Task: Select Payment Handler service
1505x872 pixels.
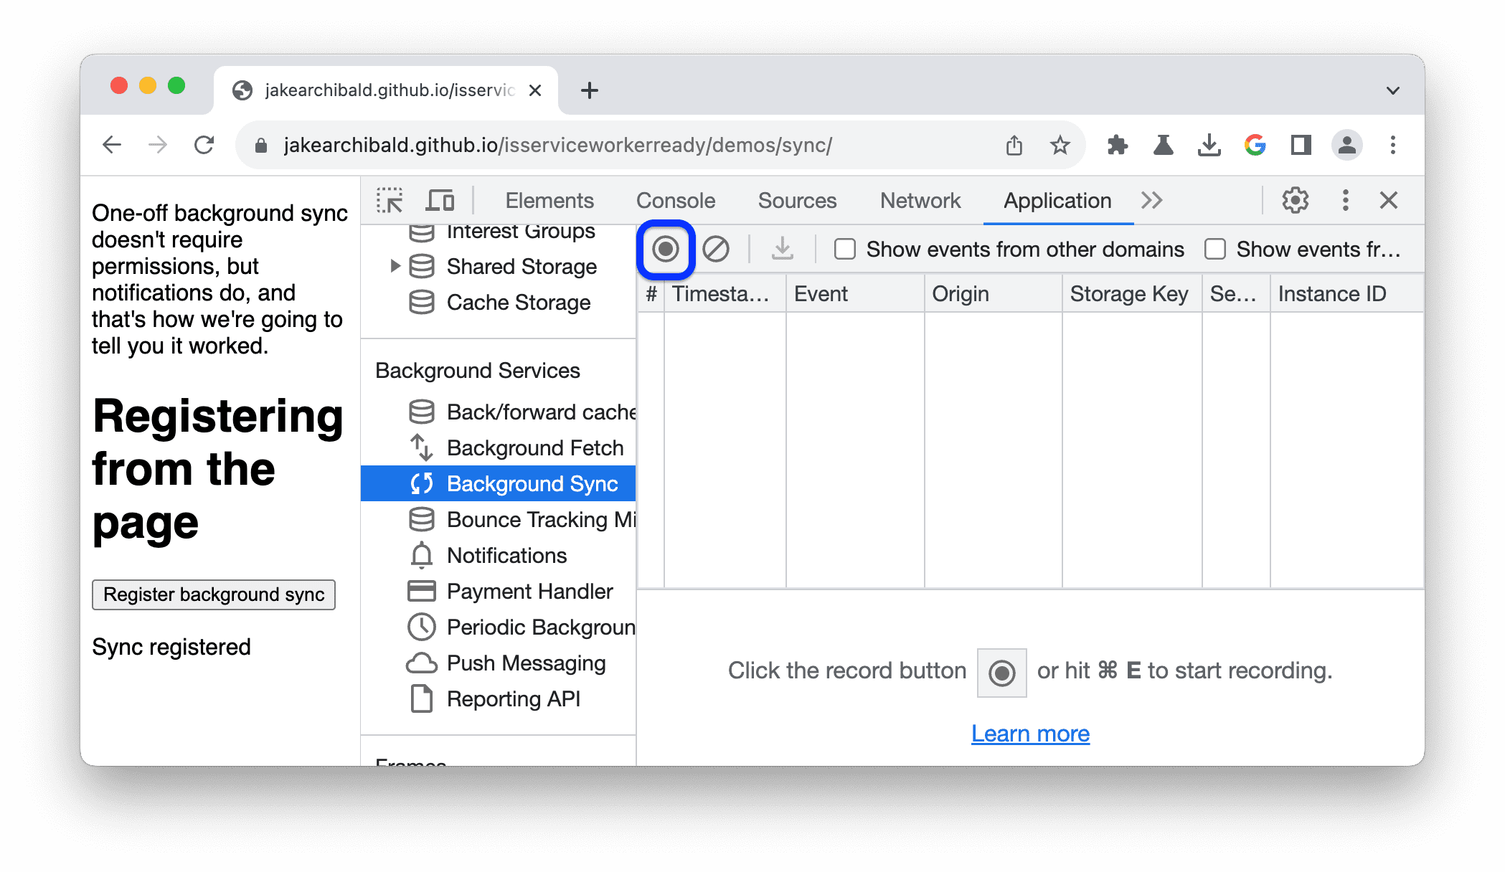Action: [529, 592]
